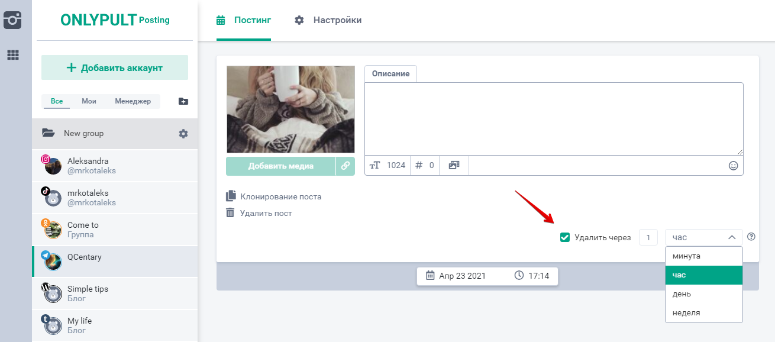Open the apps grid icon
775x342 pixels.
[12, 55]
